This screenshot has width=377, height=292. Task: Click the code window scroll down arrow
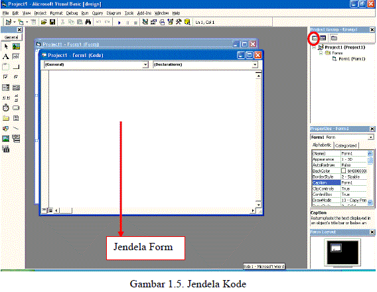click(258, 205)
